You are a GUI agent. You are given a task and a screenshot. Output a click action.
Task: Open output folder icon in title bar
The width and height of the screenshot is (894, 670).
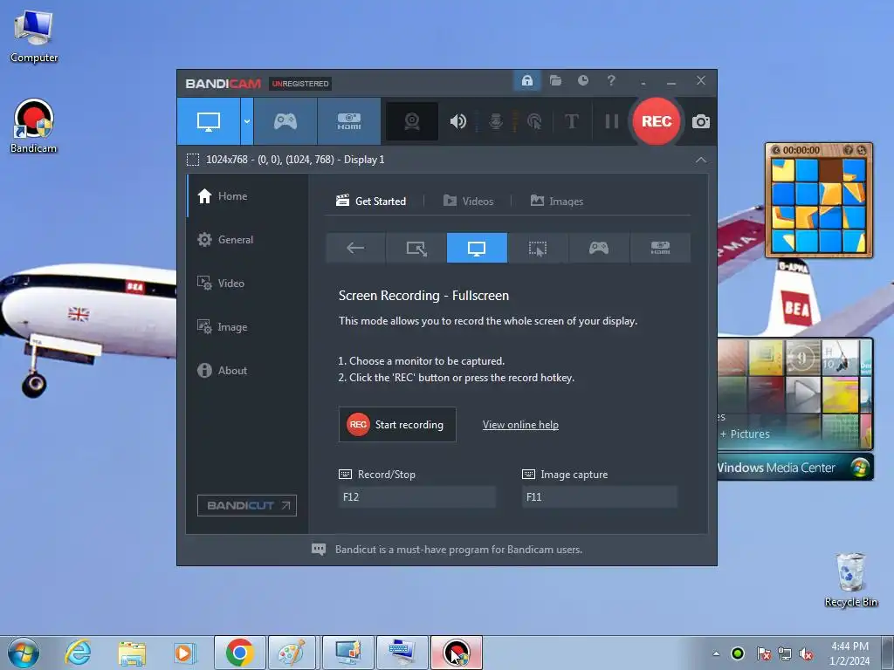555,80
